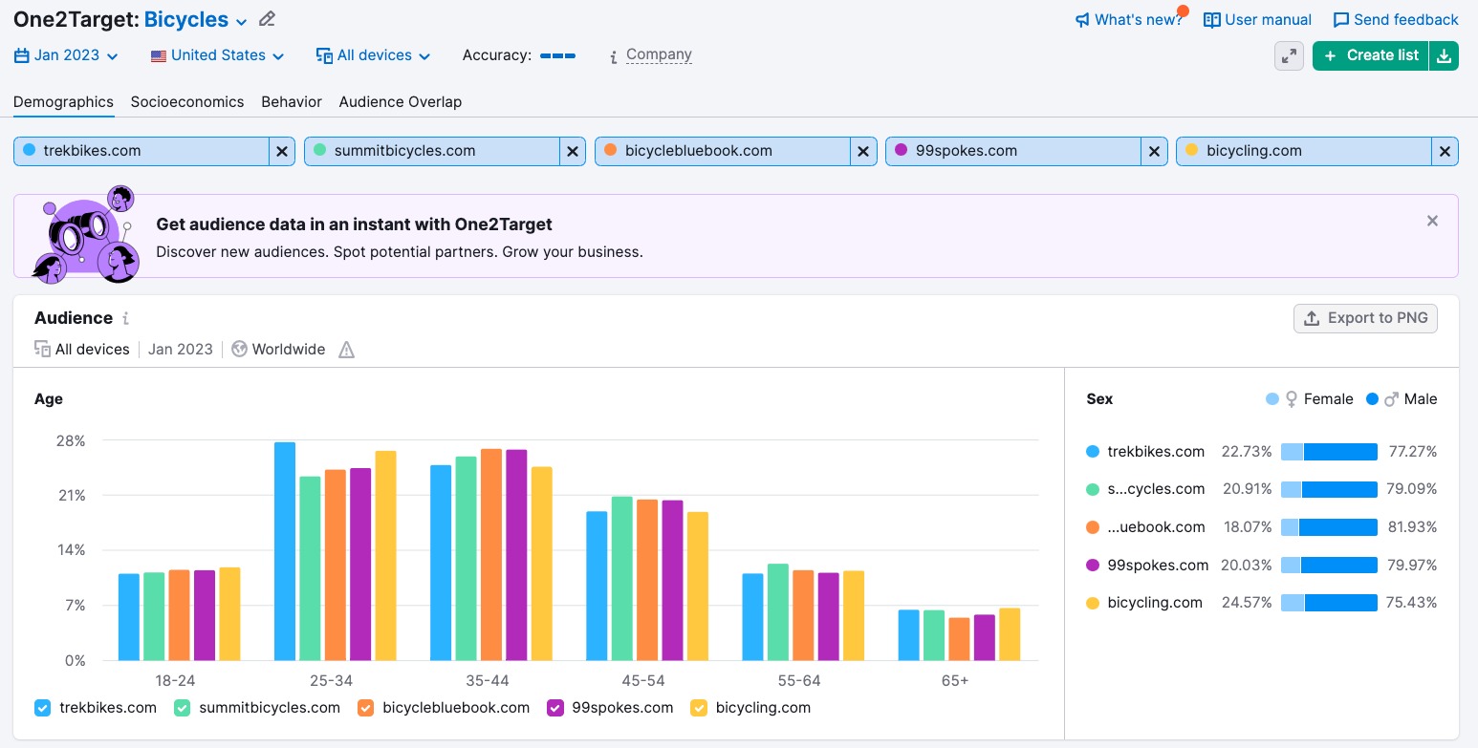1478x748 pixels.
Task: Click the globe icon beside Worldwide
Action: click(x=239, y=350)
